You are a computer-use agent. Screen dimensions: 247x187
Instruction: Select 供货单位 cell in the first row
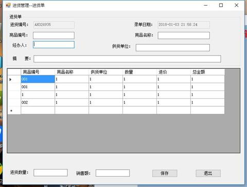click(x=105, y=79)
